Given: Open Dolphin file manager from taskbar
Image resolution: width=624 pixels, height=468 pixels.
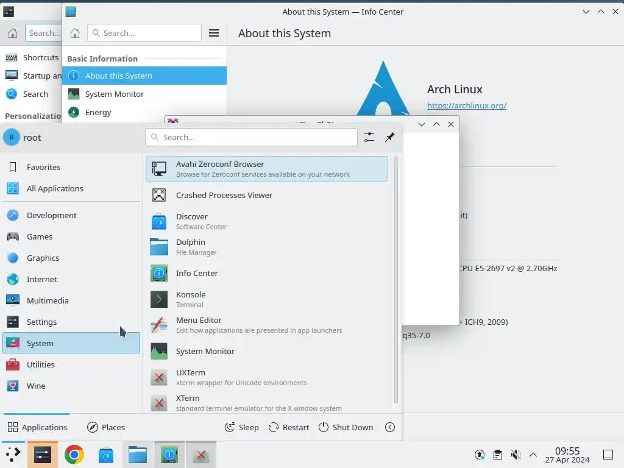Looking at the screenshot, I should 138,455.
